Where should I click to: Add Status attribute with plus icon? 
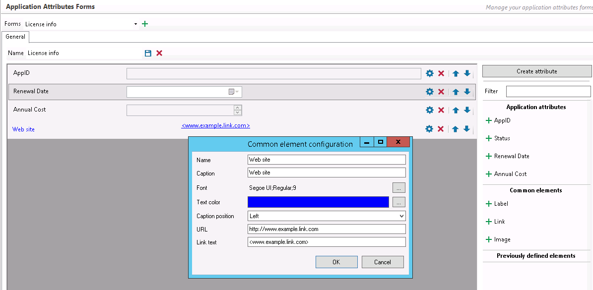click(489, 138)
